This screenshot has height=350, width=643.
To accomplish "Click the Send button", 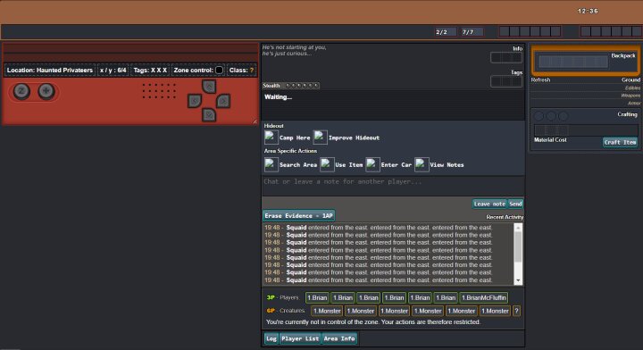I will pyautogui.click(x=515, y=204).
